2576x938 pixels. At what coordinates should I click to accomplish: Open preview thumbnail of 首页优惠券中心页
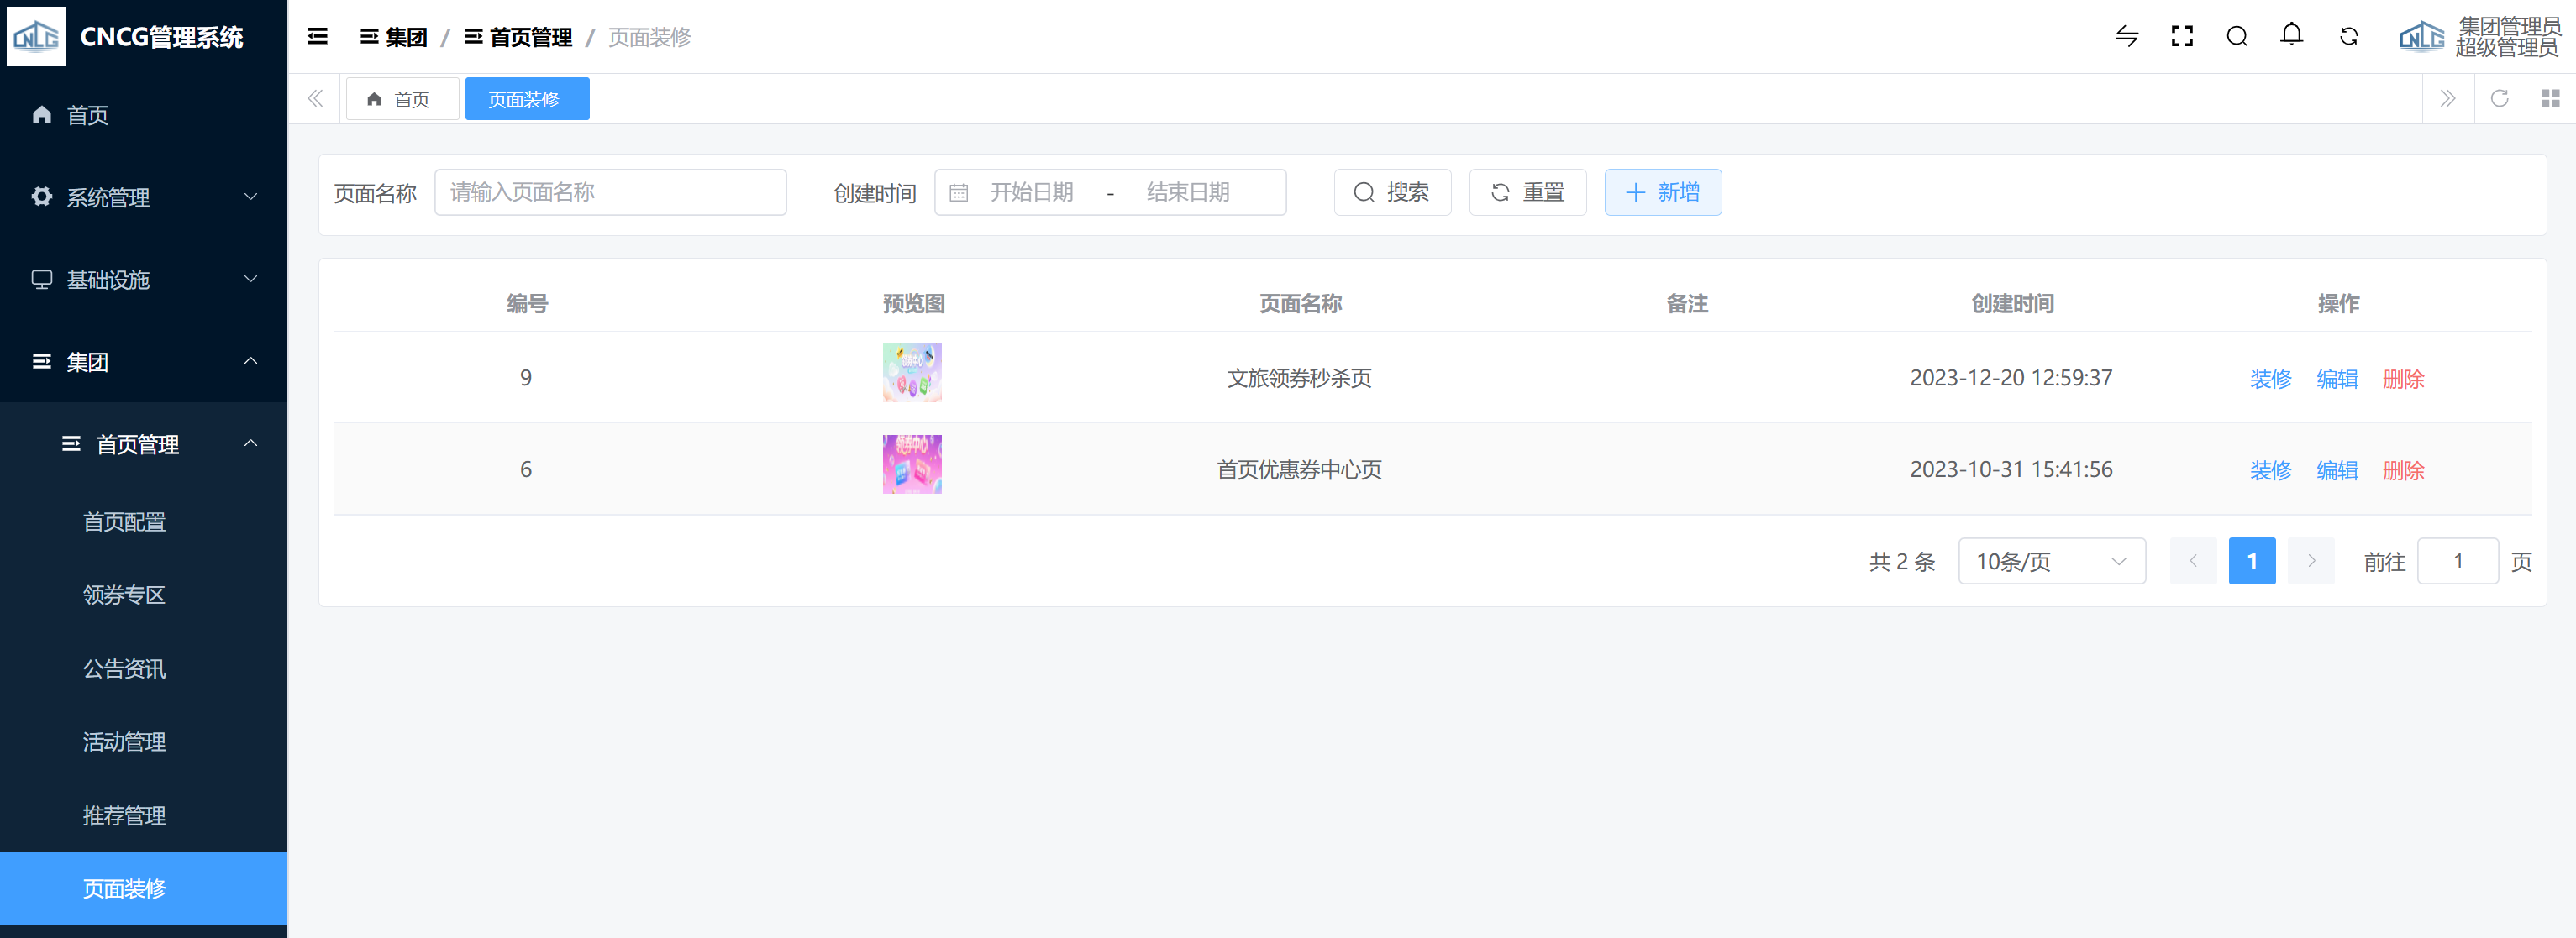pos(911,464)
